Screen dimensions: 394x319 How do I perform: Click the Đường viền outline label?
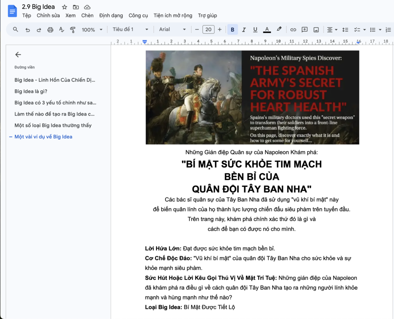(x=25, y=67)
